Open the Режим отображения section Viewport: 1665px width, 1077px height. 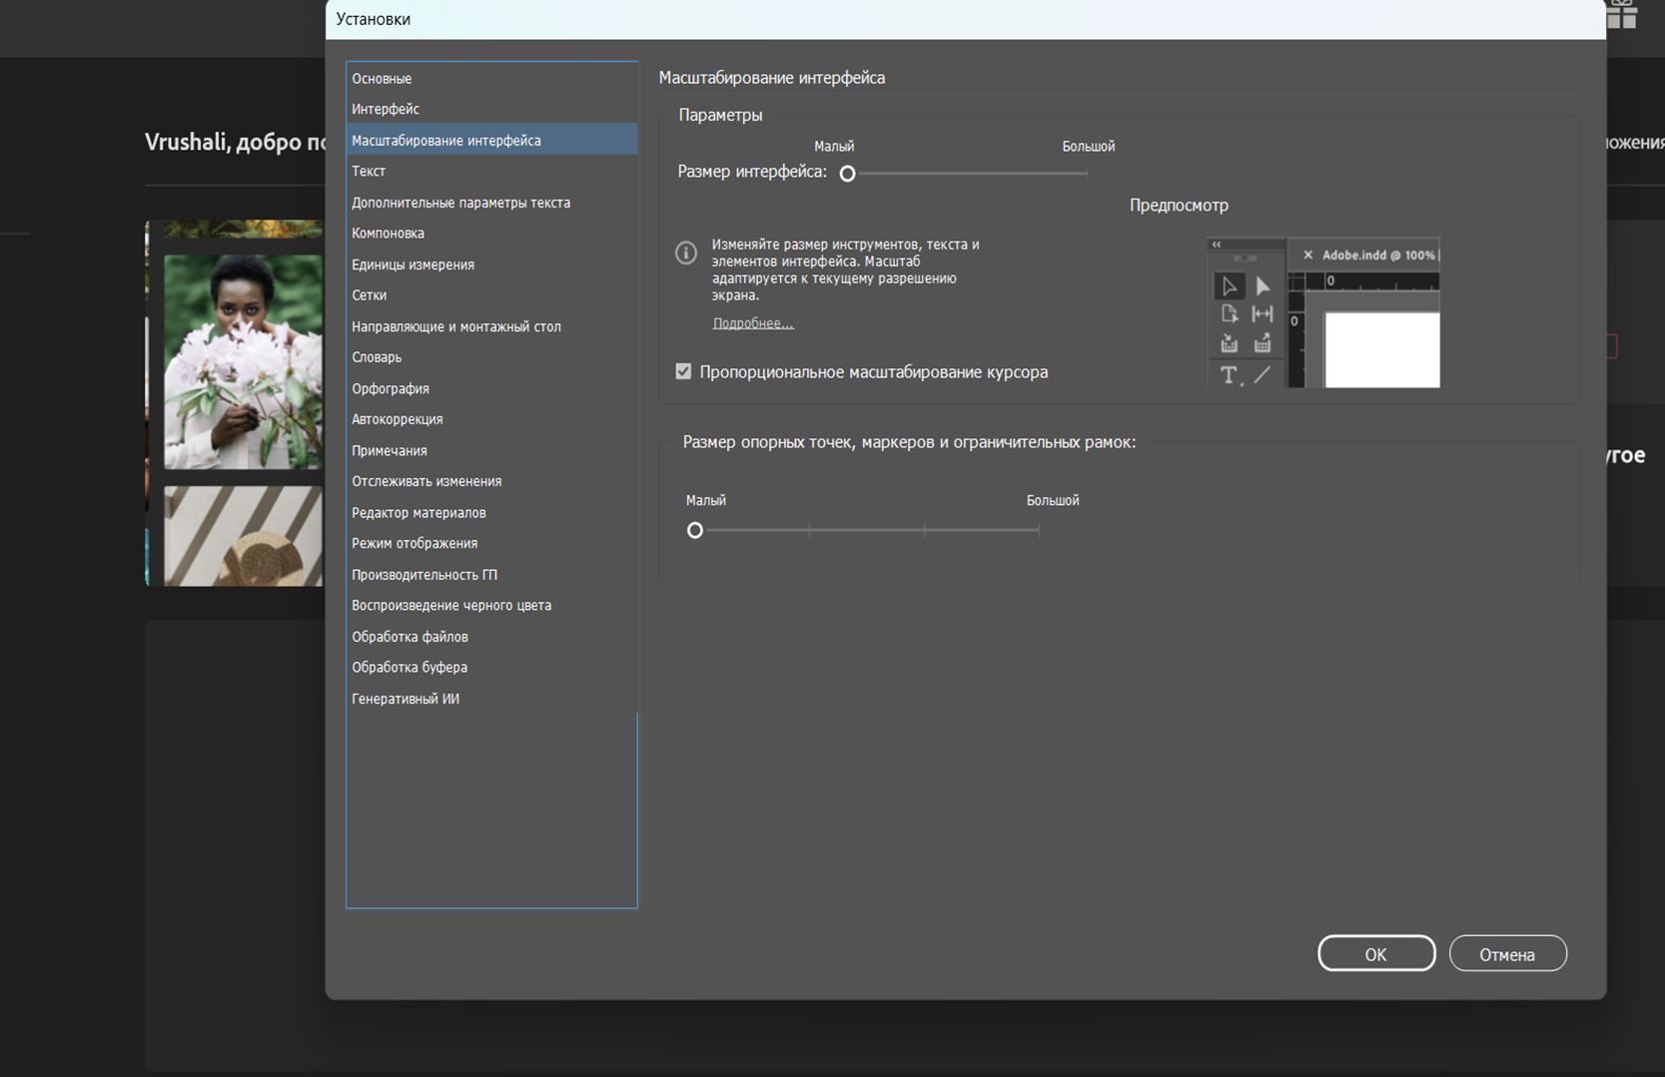point(491,543)
